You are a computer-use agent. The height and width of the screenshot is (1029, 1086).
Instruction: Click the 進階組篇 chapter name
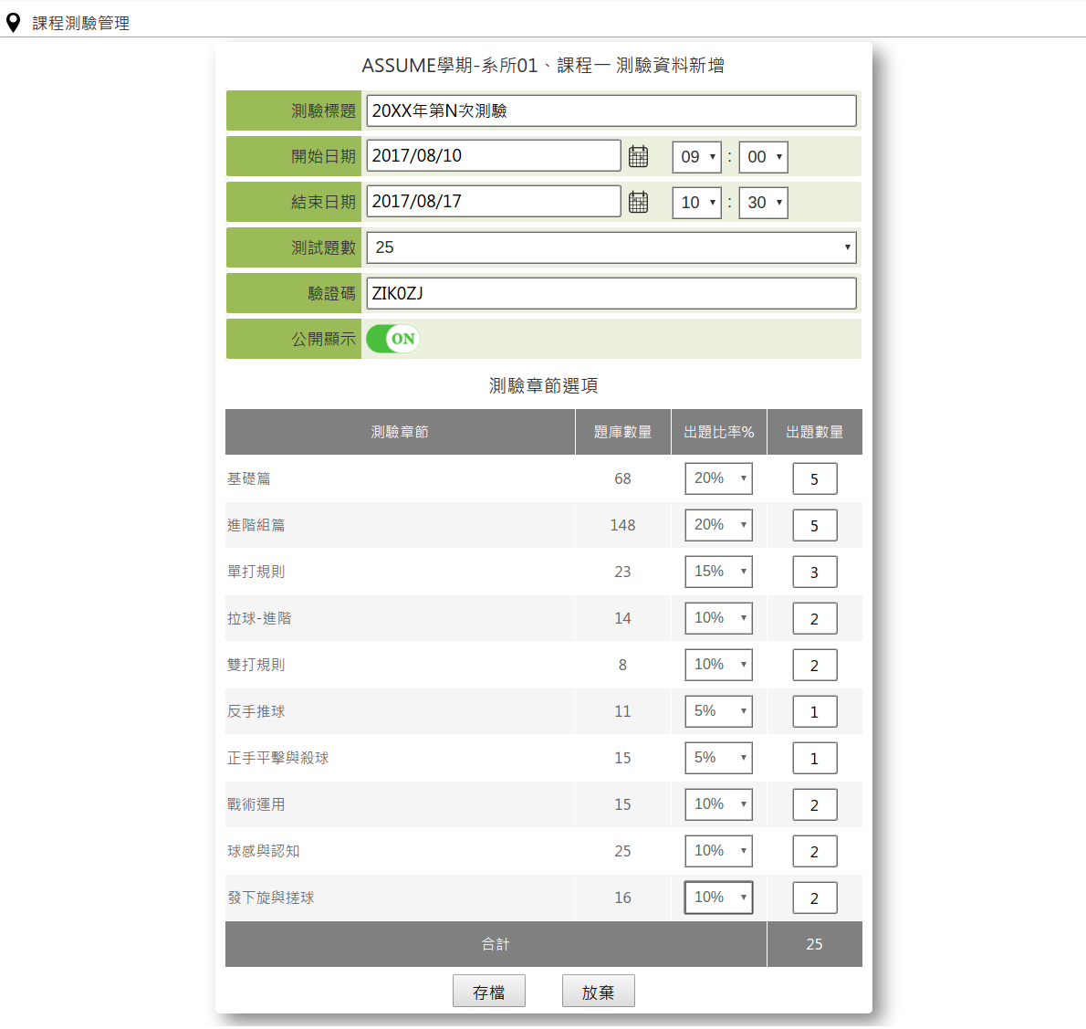[x=256, y=525]
